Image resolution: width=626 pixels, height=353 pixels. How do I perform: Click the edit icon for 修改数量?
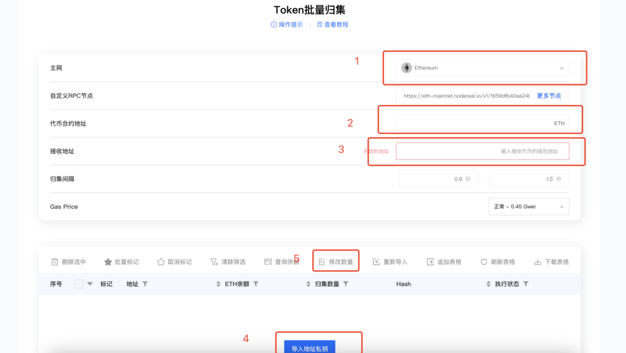click(x=322, y=261)
